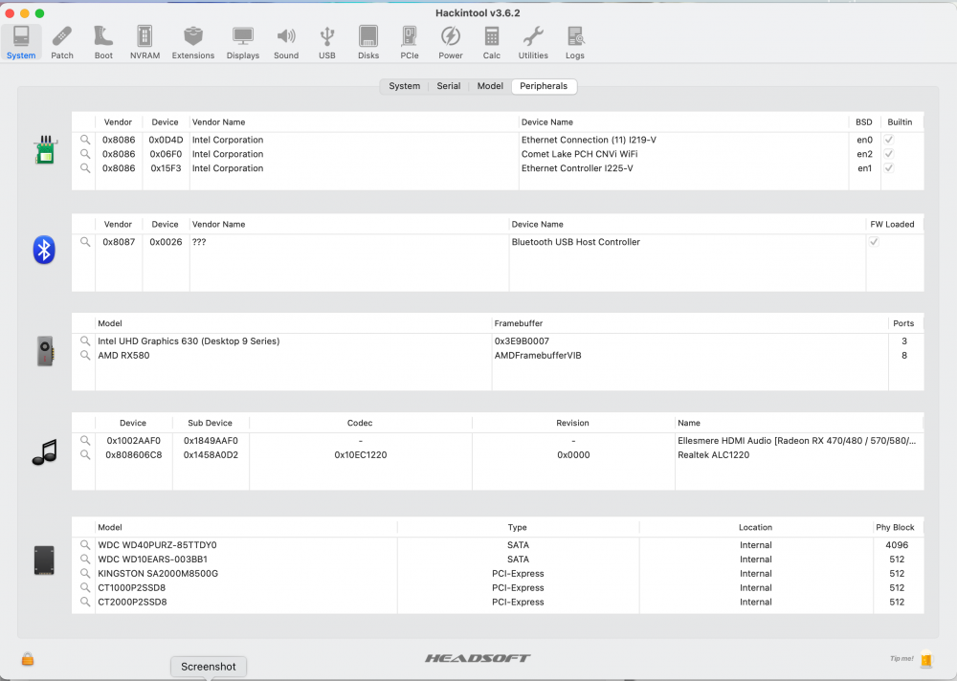Screen dimensions: 957x681
Task: Toggle Builtin checkbox for en0 adapter
Action: tap(889, 140)
